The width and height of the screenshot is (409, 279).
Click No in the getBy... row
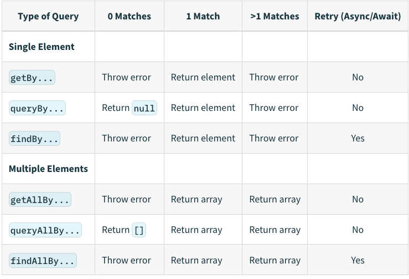coord(358,78)
